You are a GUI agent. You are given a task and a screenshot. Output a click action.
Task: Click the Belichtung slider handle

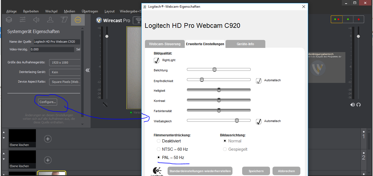tap(215, 69)
